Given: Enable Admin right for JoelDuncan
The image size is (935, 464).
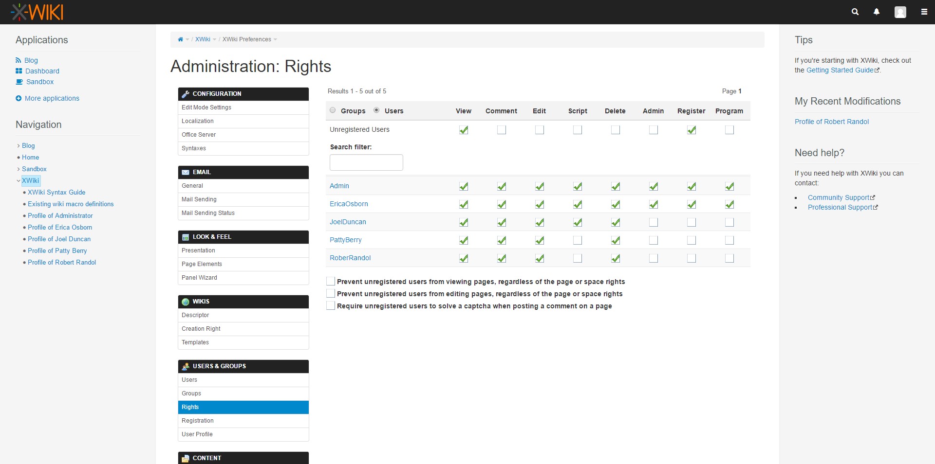Looking at the screenshot, I should [x=654, y=222].
